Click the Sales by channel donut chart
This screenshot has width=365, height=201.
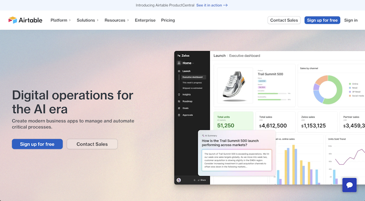point(328,89)
